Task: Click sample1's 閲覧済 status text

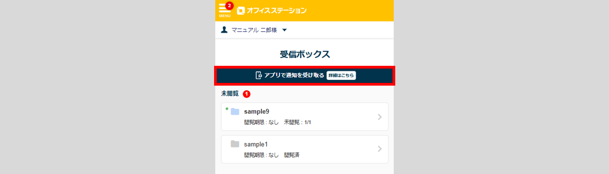Action: (291, 155)
